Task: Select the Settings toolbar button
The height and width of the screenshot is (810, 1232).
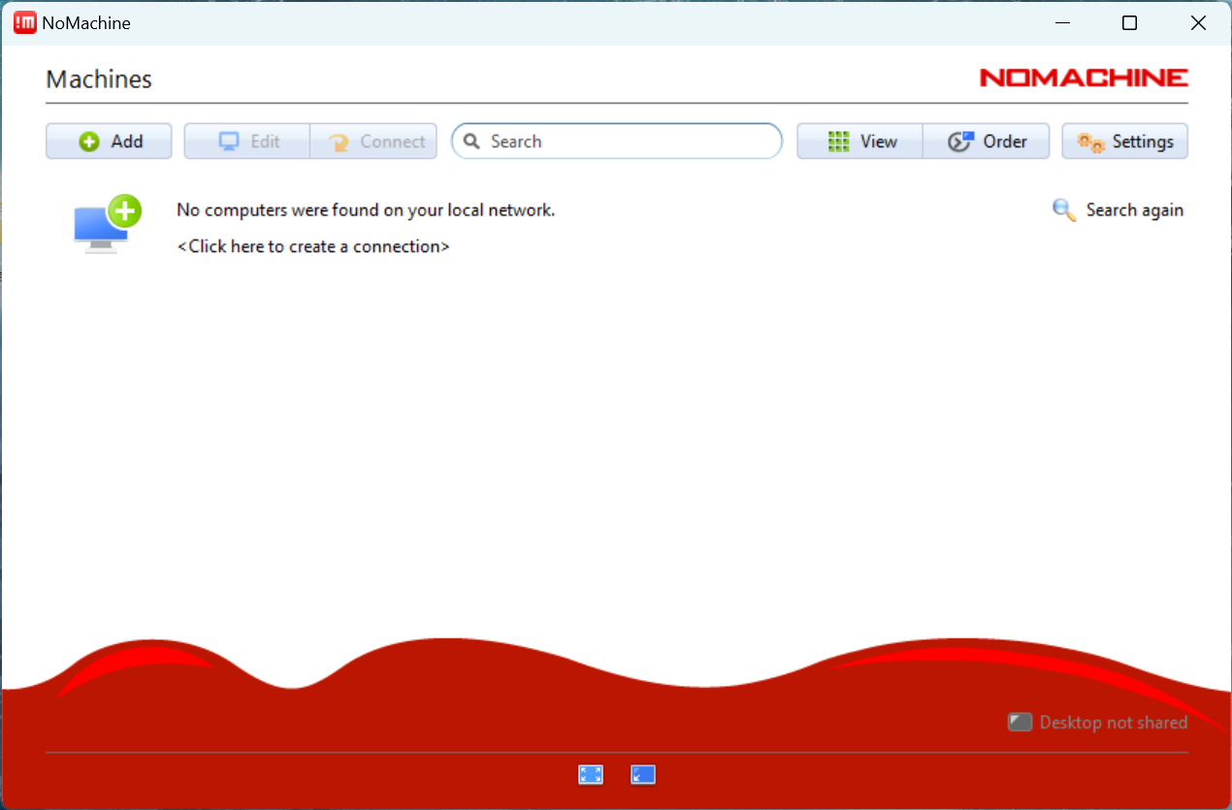Action: click(1124, 141)
